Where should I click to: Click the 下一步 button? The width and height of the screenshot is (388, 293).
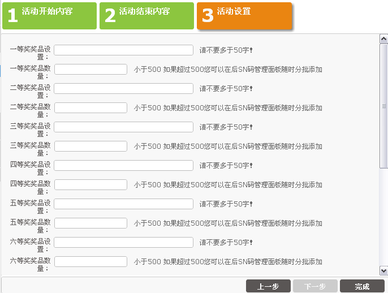point(315,286)
